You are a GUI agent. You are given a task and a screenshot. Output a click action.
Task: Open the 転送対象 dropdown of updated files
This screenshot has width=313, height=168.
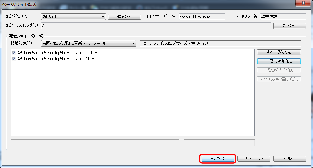(89, 43)
